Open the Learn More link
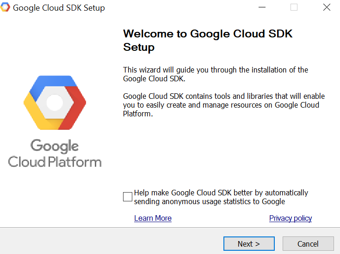340x254 pixels. coord(153,218)
